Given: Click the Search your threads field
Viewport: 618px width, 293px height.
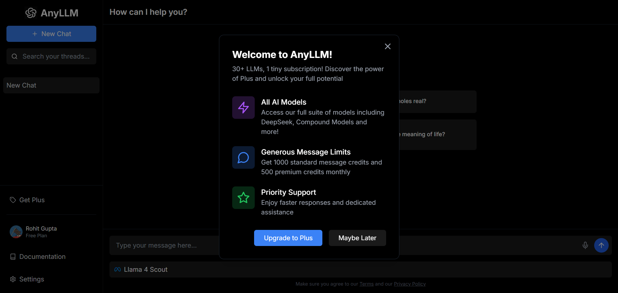Looking at the screenshot, I should point(55,56).
